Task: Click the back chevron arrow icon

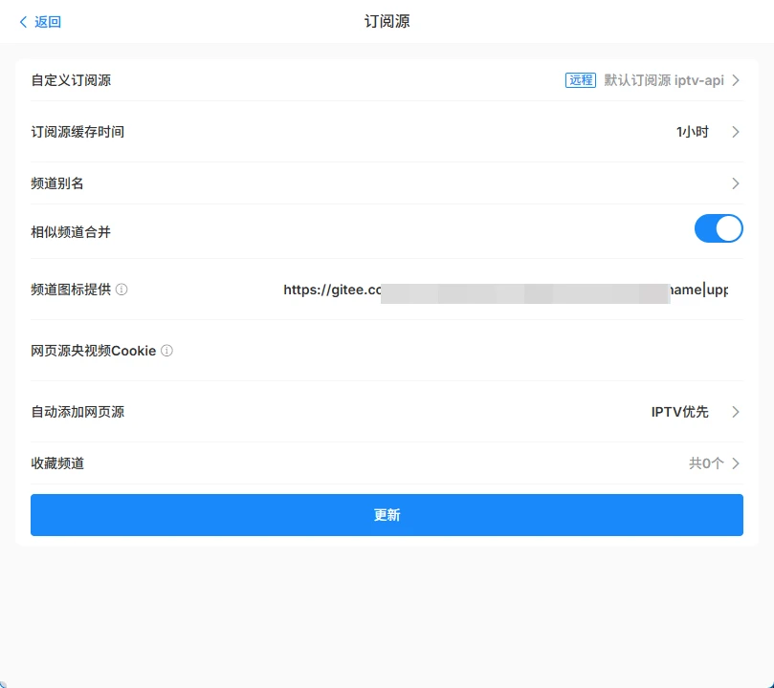Action: tap(23, 22)
